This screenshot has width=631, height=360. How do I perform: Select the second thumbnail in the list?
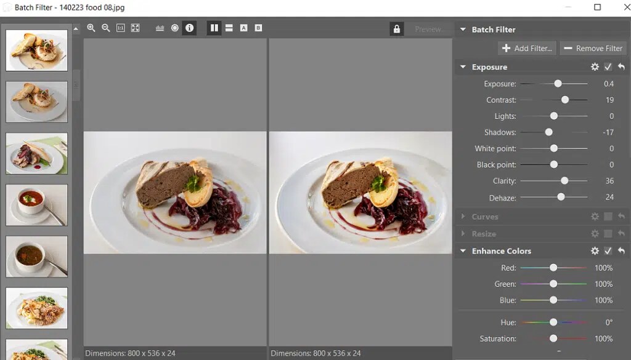pos(36,102)
